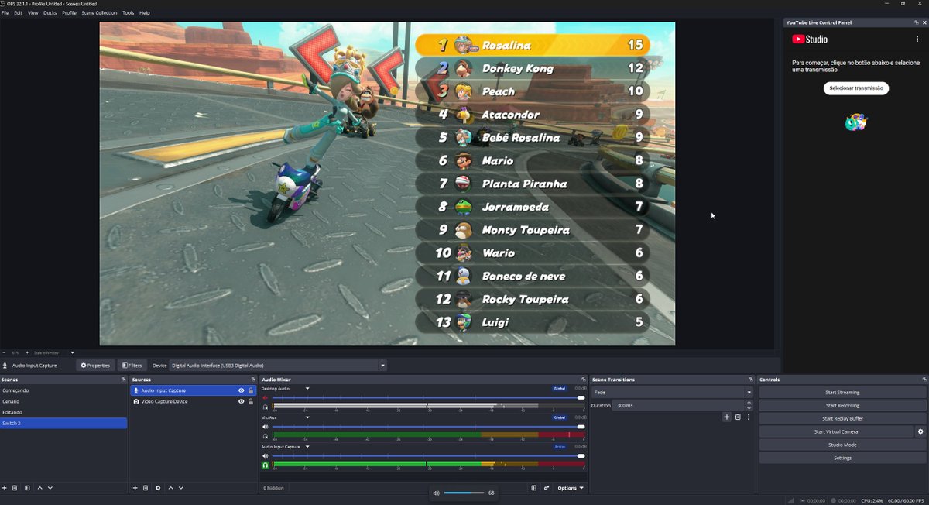929x505 pixels.
Task: Open scene filters icon in Scenes toolbar
Action: 27,488
